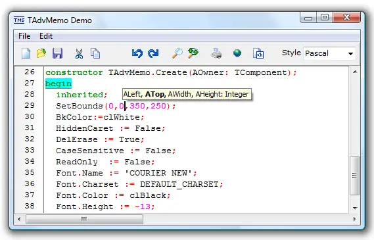Click 'Font.Name' on line 35
This screenshot has height=240, width=374.
click(80, 173)
